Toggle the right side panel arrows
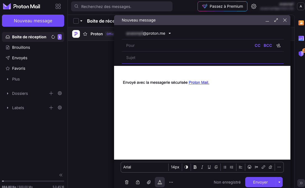 pyautogui.click(x=301, y=183)
